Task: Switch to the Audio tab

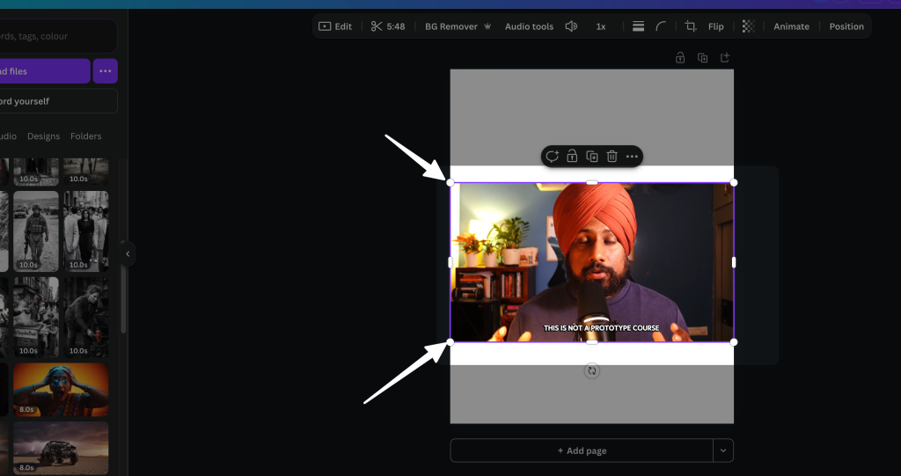Action: (8, 136)
